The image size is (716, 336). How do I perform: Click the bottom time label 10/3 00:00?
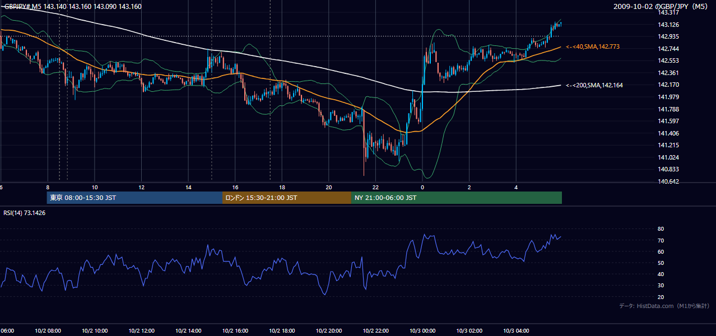[422, 331]
